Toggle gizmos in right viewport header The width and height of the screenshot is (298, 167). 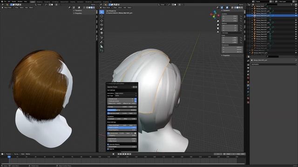click(x=222, y=7)
